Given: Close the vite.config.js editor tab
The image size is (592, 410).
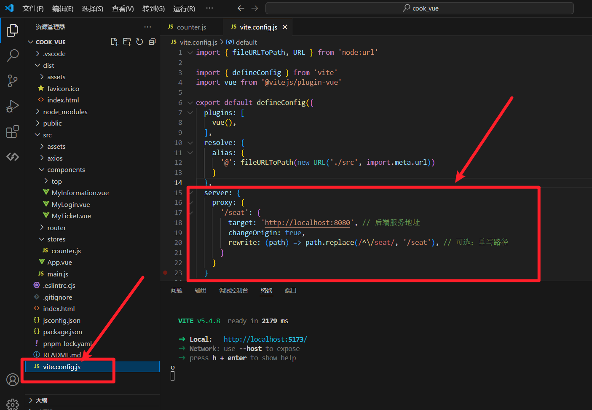Looking at the screenshot, I should (x=285, y=27).
